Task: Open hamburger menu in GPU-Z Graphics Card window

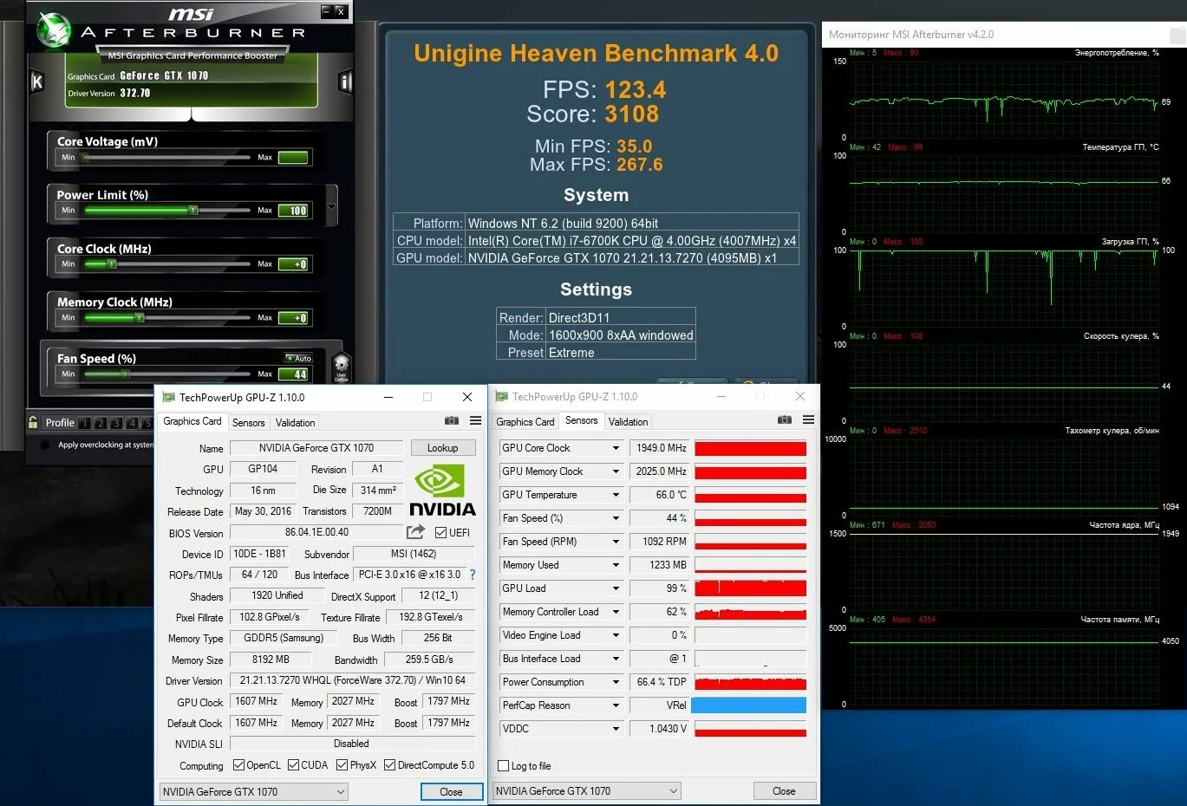Action: tap(475, 420)
